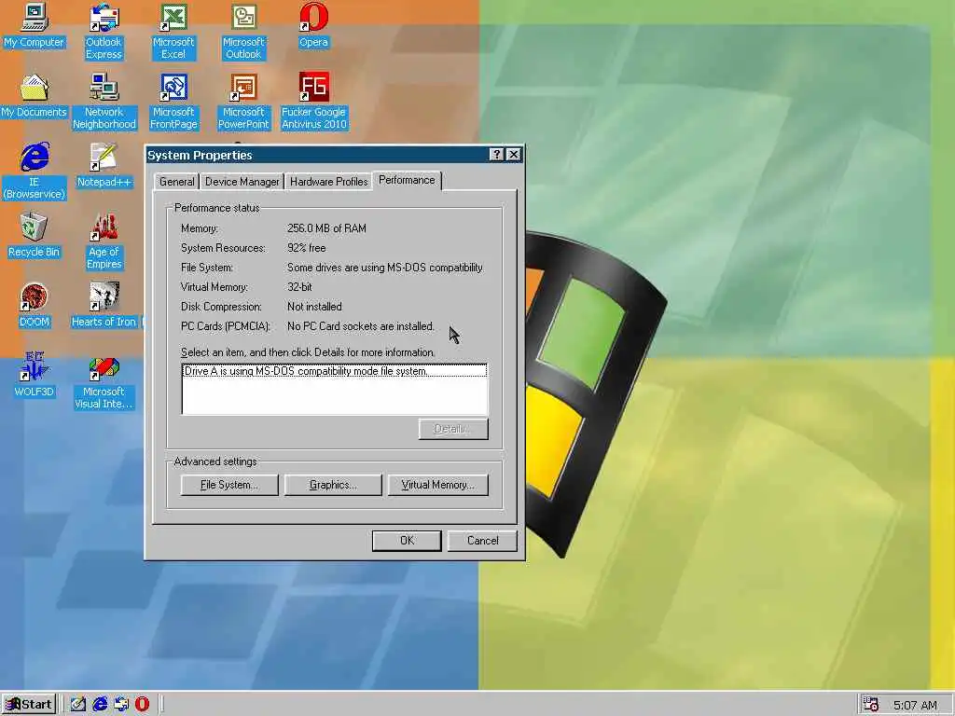
Task: Open the Start menu
Action: 29,705
